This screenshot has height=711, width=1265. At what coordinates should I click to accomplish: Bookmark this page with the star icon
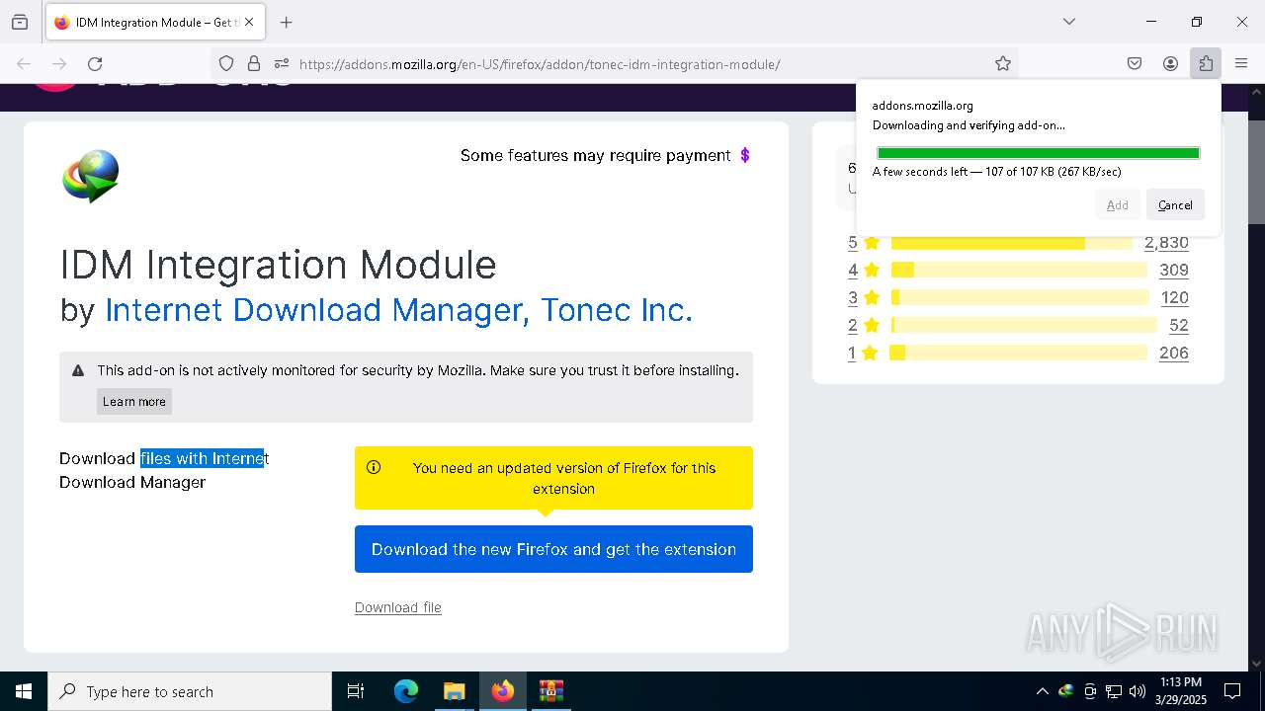(1003, 64)
